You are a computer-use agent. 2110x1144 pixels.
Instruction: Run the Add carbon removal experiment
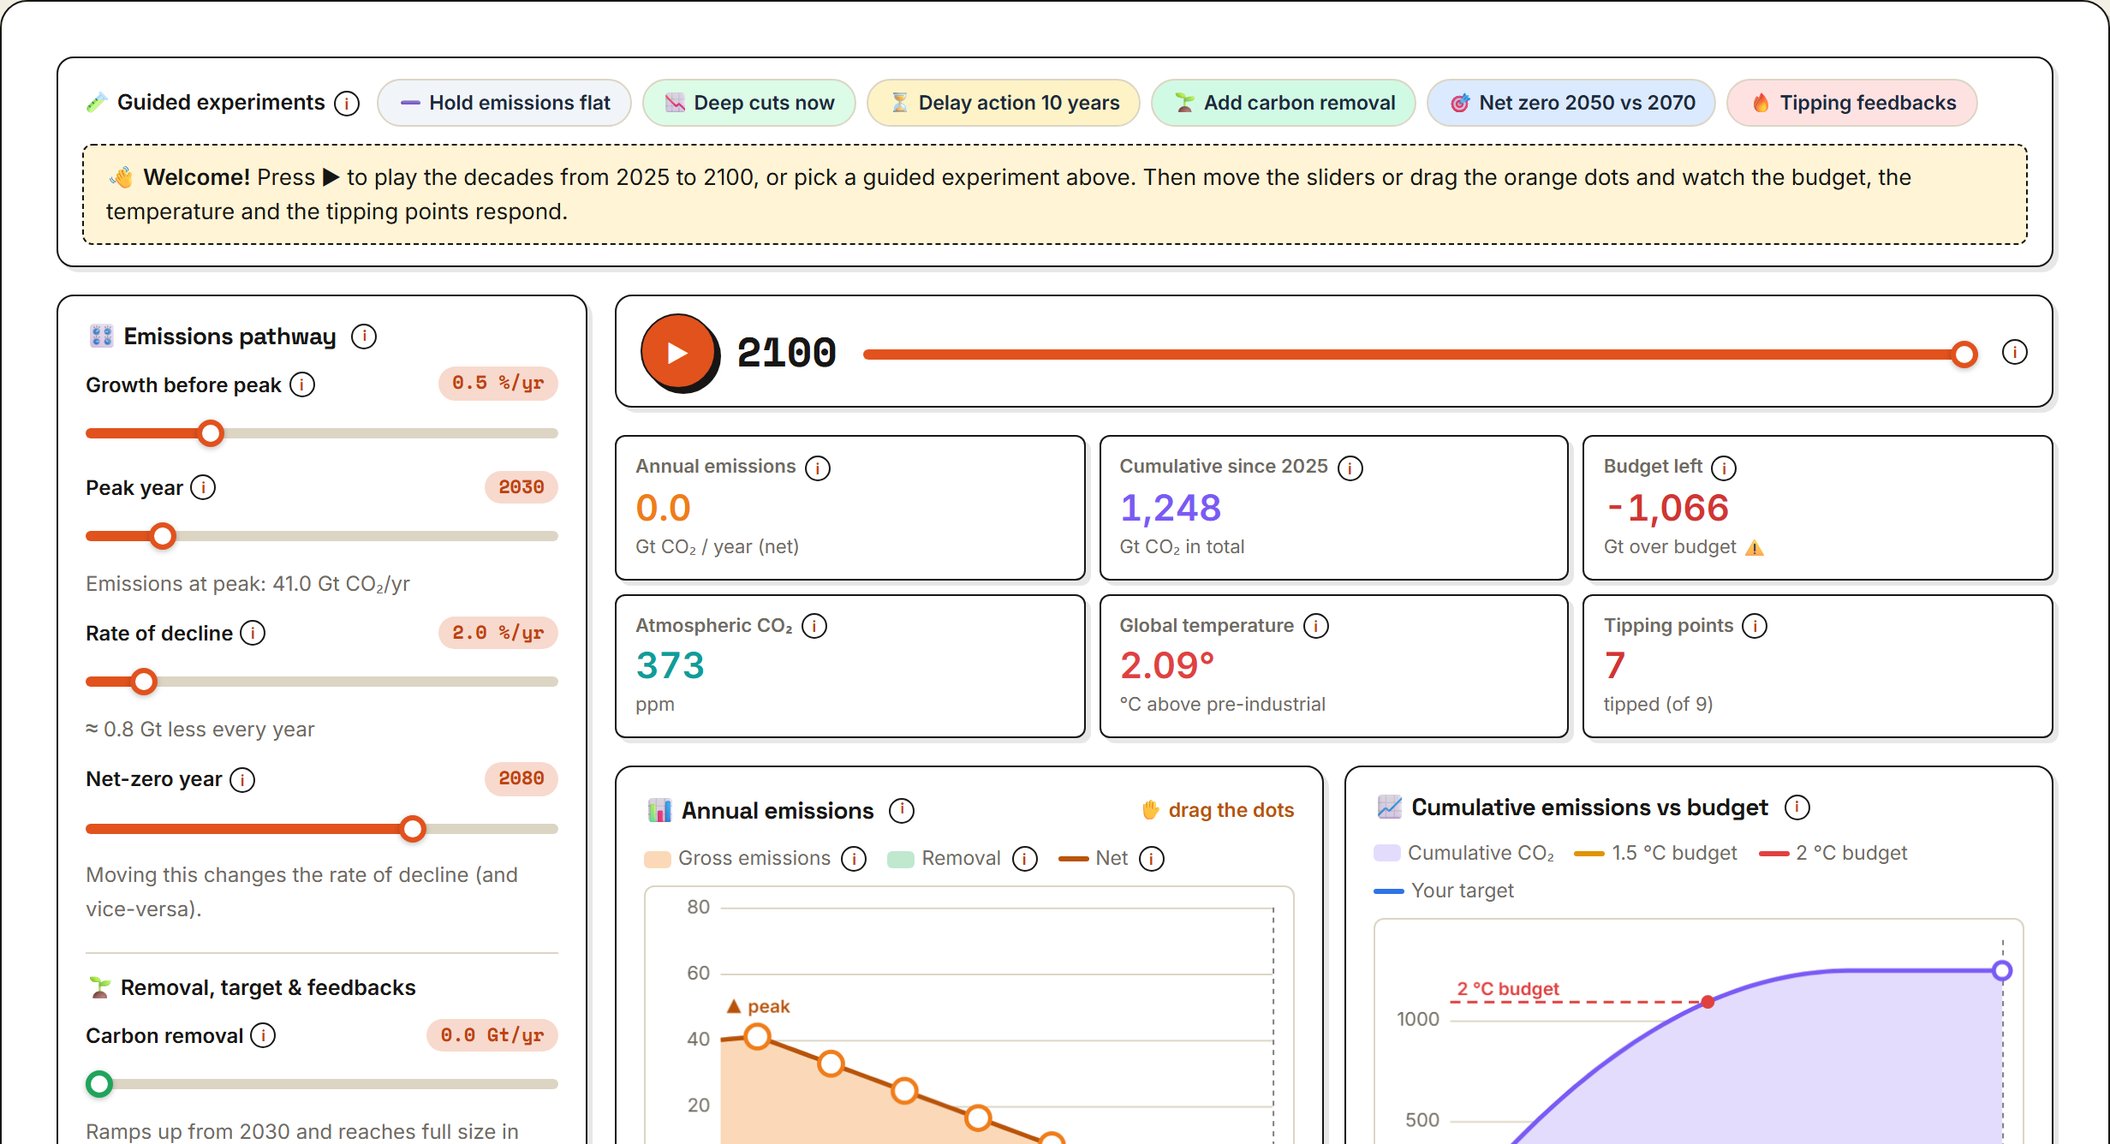coord(1284,103)
